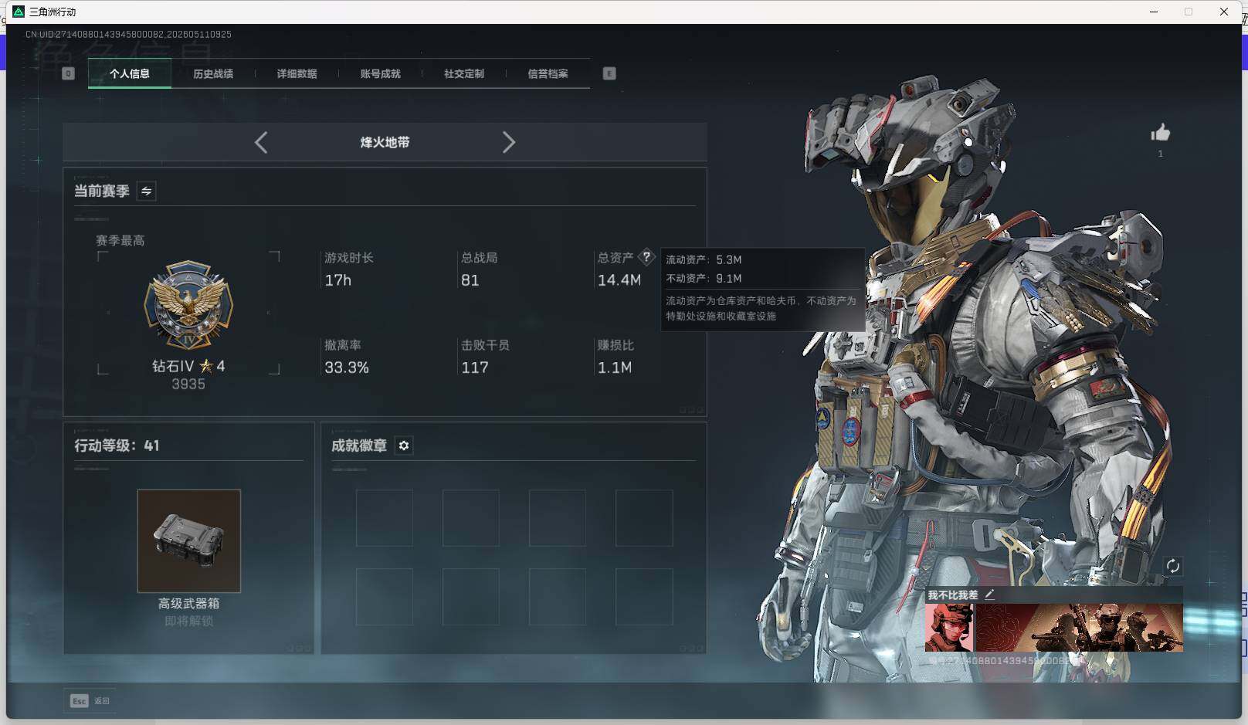
Task: Click the player avatar portrait
Action: pyautogui.click(x=949, y=628)
